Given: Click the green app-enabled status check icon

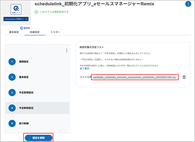Looking at the screenshot, I should [x=36, y=12].
